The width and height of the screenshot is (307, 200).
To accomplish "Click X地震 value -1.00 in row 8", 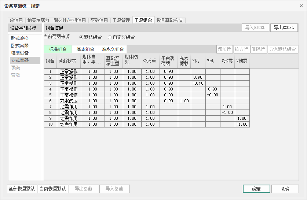I will pyautogui.click(x=227, y=112).
